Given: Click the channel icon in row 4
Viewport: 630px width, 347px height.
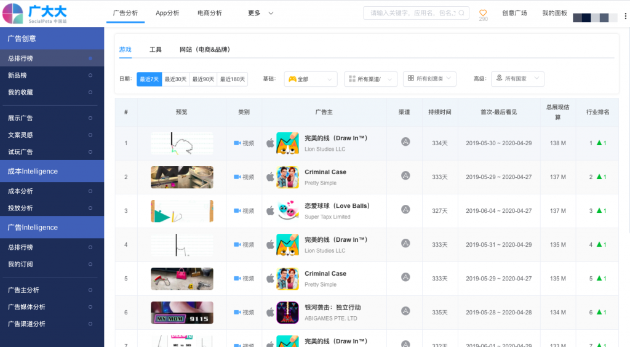Looking at the screenshot, I should 405,243.
